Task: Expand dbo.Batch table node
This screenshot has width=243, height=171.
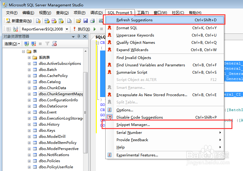Action: click(x=29, y=70)
